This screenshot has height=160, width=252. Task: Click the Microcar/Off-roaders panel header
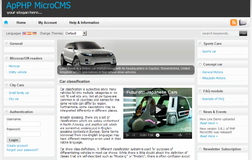[x=29, y=58]
